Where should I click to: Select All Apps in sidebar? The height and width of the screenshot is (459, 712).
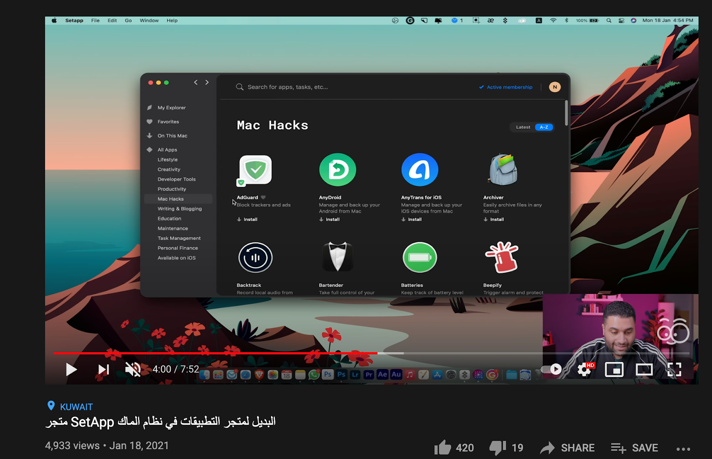point(167,150)
